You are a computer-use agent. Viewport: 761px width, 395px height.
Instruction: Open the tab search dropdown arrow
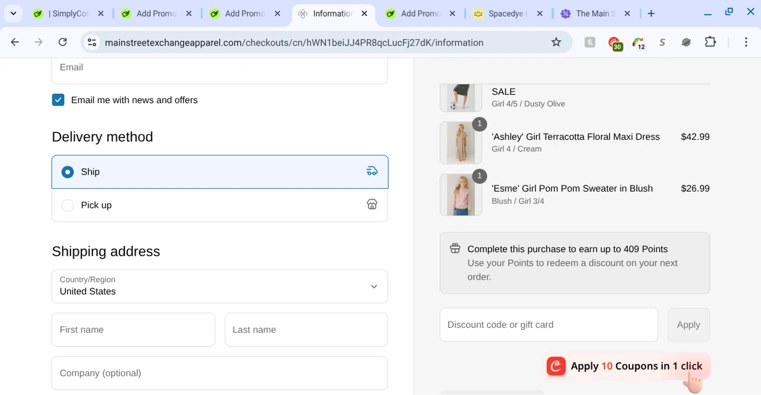click(14, 14)
